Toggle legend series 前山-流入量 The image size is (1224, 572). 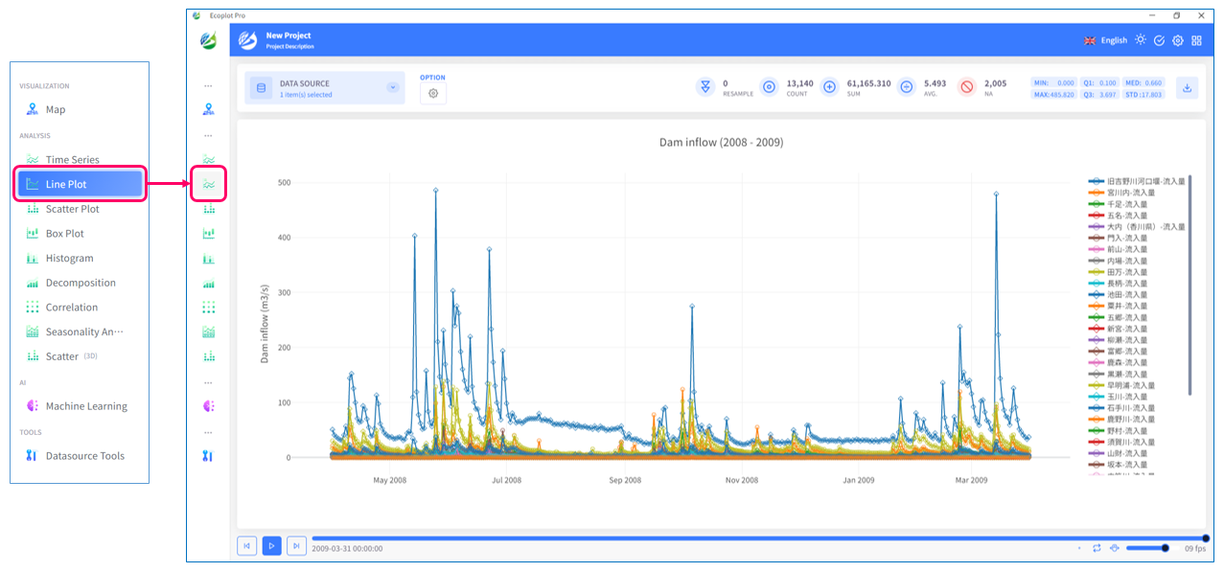(1118, 249)
